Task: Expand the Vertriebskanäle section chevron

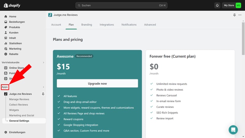Action: click(x=43, y=62)
